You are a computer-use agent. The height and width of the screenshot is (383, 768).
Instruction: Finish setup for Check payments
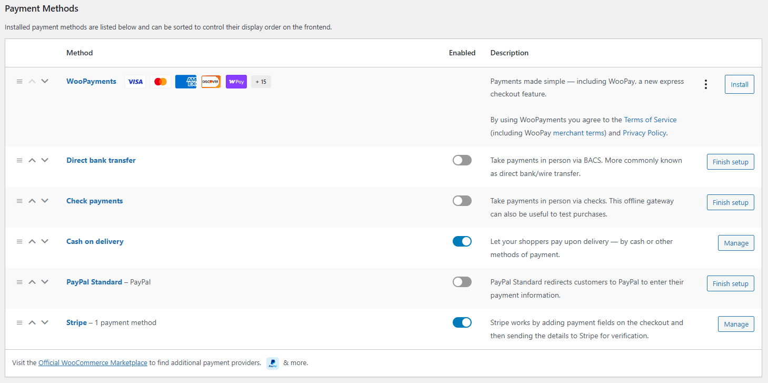pyautogui.click(x=731, y=202)
